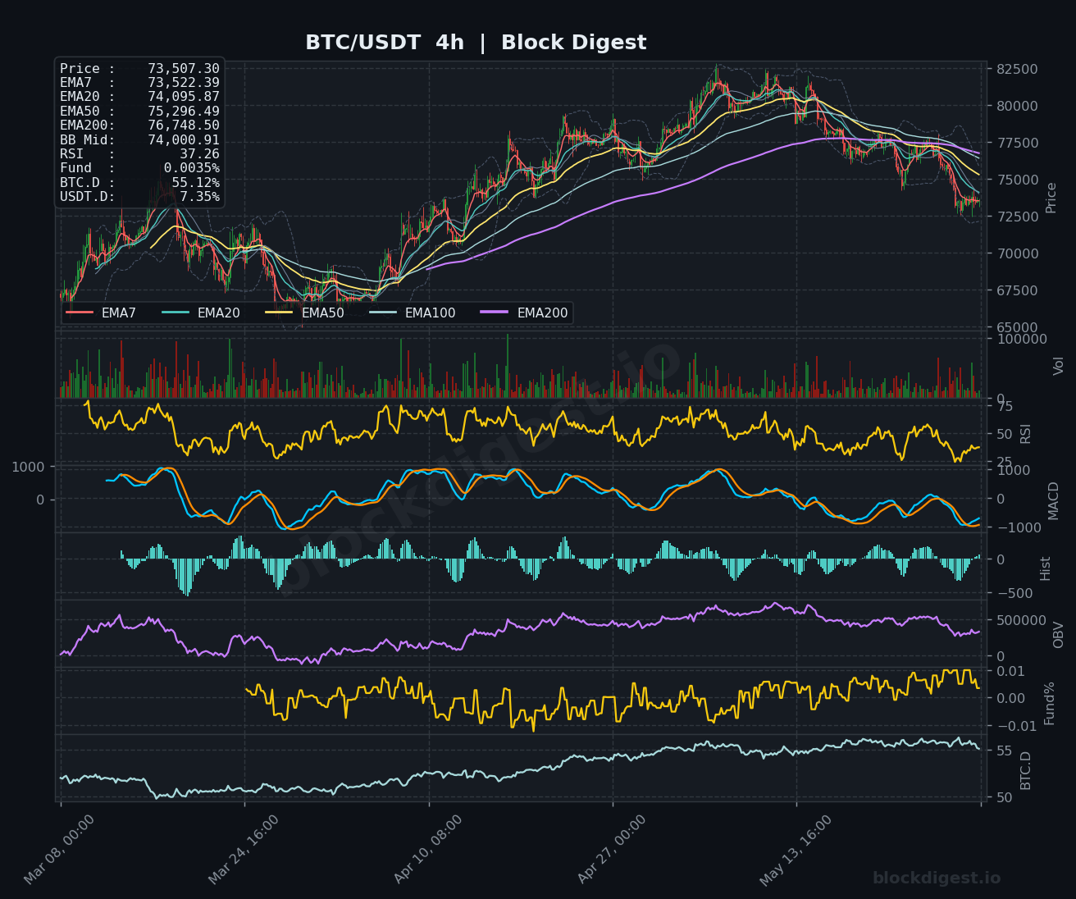Click the BTC.D axis label
Image resolution: width=1076 pixels, height=899 pixels.
tap(1025, 770)
